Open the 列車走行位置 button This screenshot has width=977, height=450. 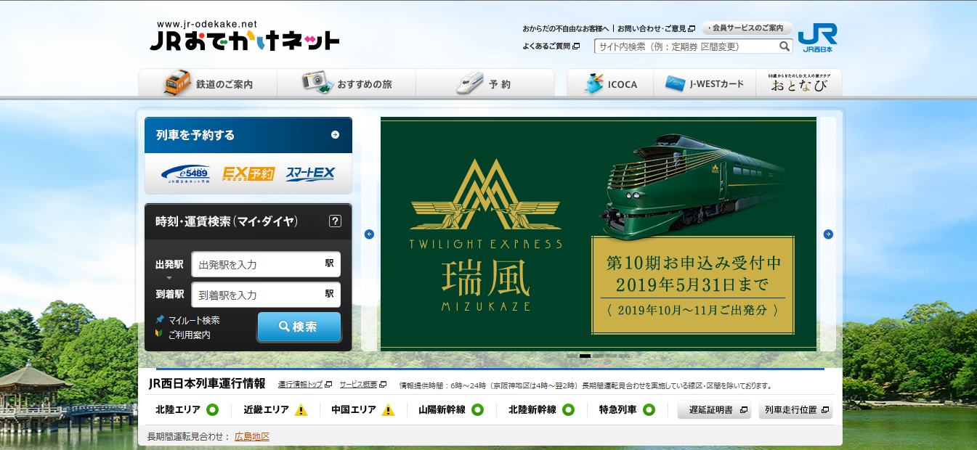pyautogui.click(x=795, y=410)
